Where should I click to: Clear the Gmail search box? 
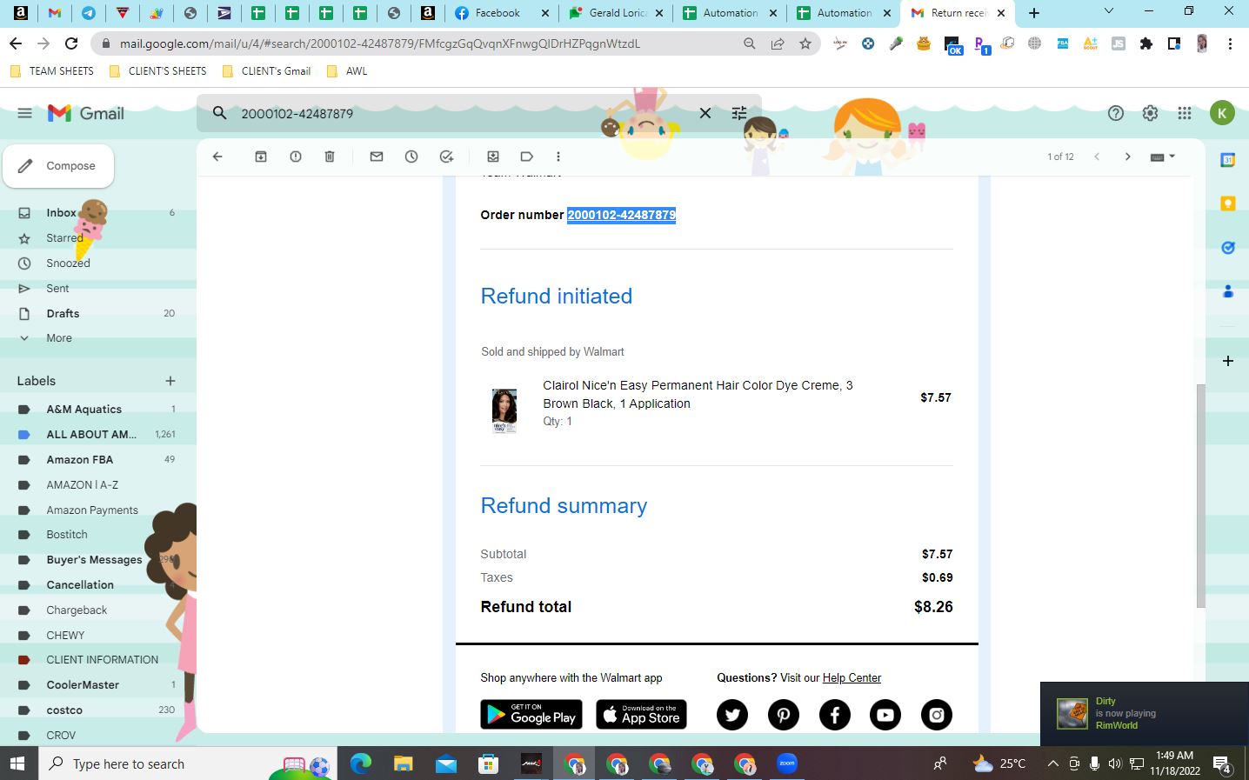(705, 113)
